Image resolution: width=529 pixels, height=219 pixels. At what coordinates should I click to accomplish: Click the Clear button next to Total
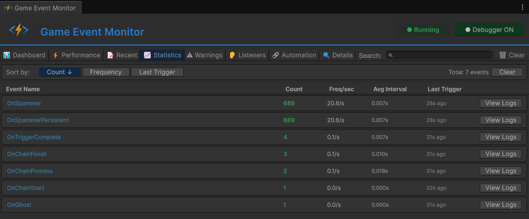coord(507,72)
